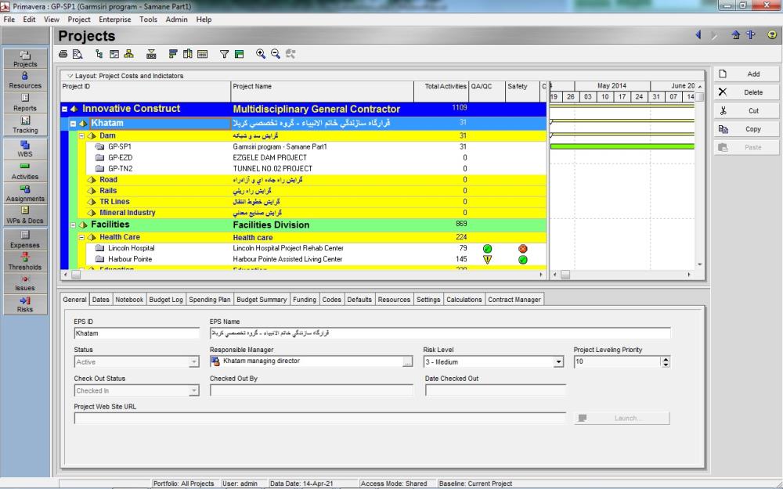The image size is (783, 489).
Task: Click the Add button
Action: (x=746, y=74)
